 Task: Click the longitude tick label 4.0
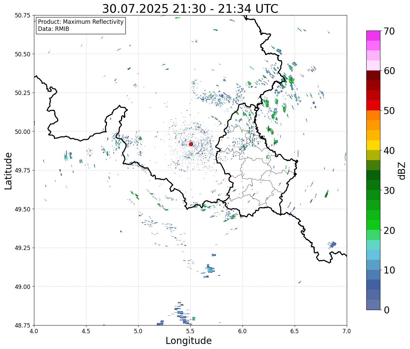[x=34, y=331]
